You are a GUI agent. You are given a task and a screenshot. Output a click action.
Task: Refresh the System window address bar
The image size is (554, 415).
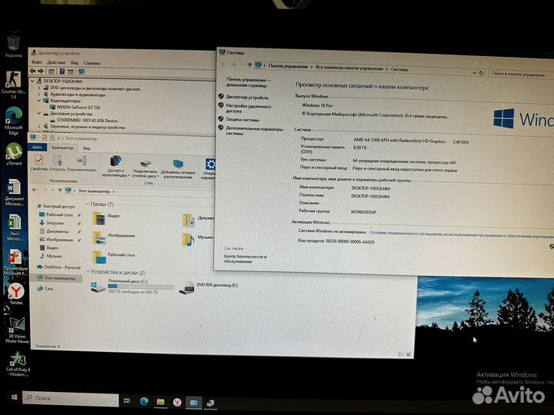tap(481, 73)
